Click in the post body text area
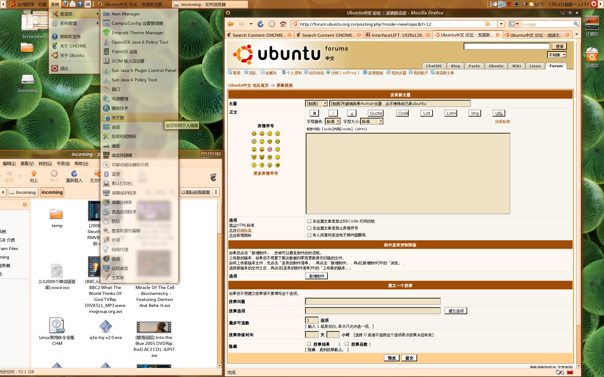Screen dimensions: 604x377 tap(408, 173)
